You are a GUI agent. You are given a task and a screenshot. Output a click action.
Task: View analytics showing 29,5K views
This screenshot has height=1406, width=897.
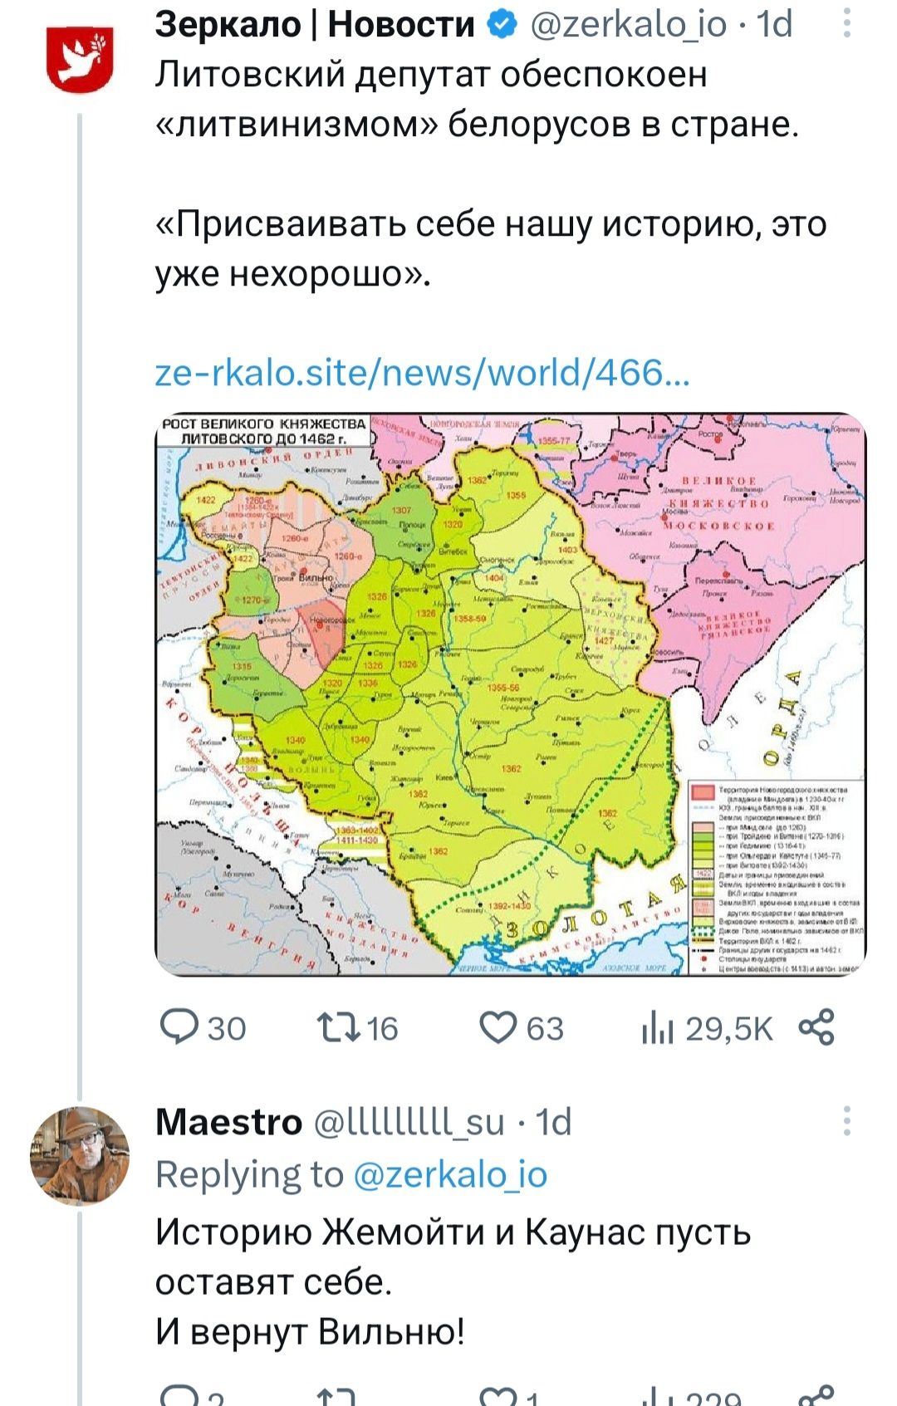click(707, 1028)
